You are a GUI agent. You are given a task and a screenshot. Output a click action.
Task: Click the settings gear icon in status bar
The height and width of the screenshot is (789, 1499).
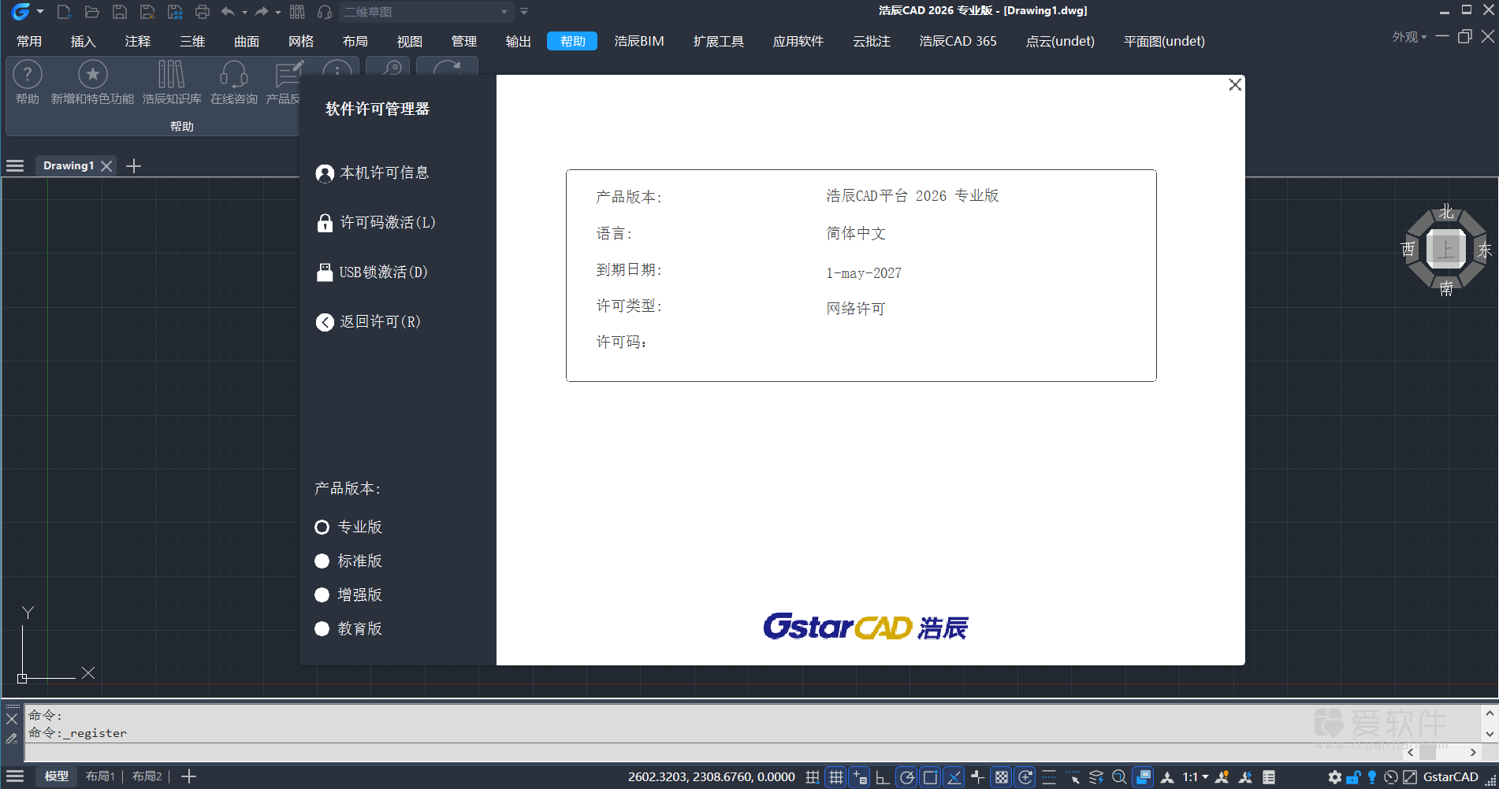click(x=1334, y=777)
